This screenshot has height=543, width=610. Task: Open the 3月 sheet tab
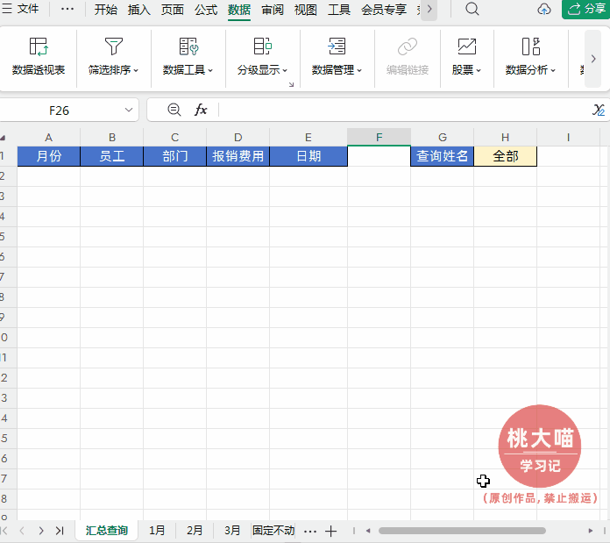(232, 531)
